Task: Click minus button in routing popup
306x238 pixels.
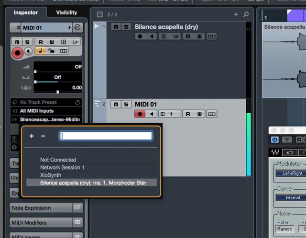Action: click(x=43, y=136)
